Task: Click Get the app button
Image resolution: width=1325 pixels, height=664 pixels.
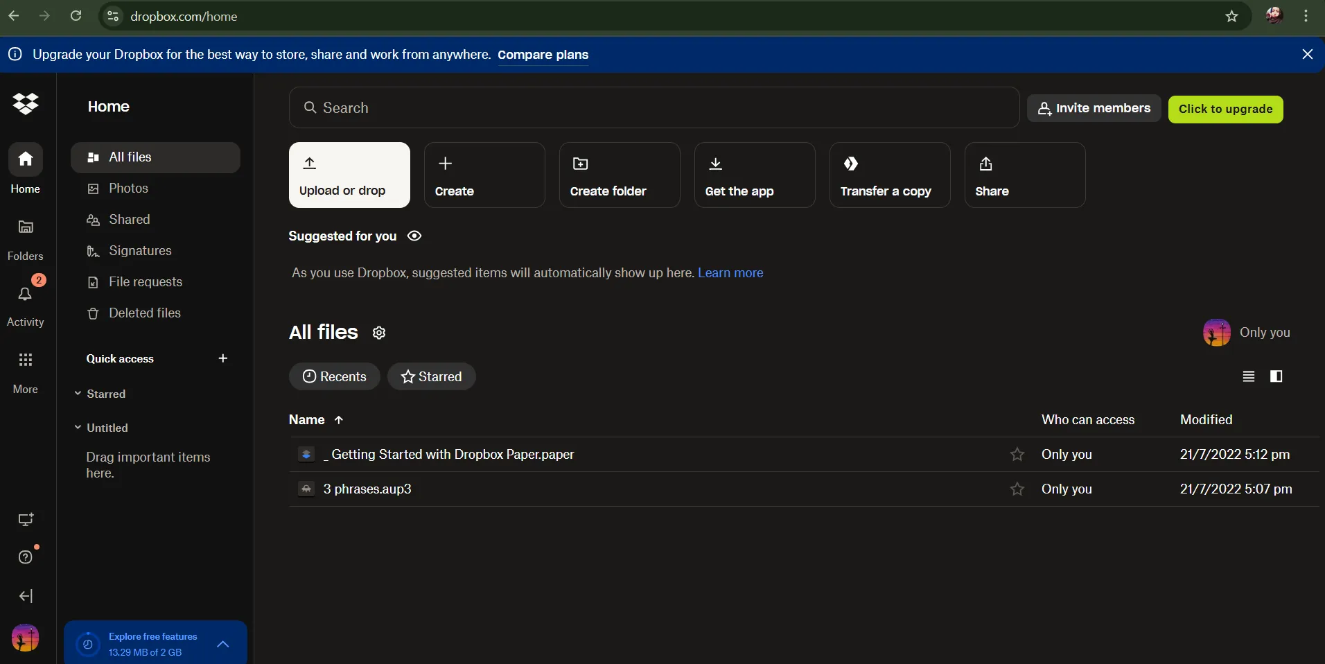Action: pos(755,175)
